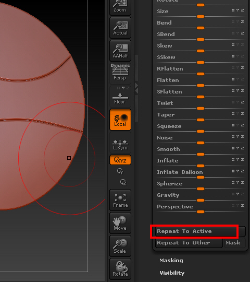Disable Local transformation mode
This screenshot has height=282, width=250.
[x=120, y=120]
